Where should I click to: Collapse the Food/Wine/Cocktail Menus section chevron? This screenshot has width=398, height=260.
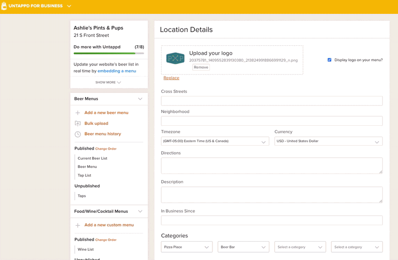(140, 211)
